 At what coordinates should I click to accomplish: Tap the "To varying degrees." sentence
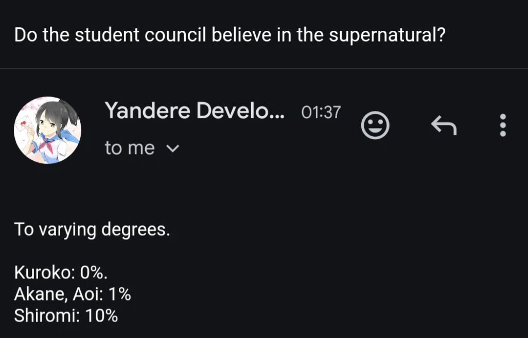92,230
